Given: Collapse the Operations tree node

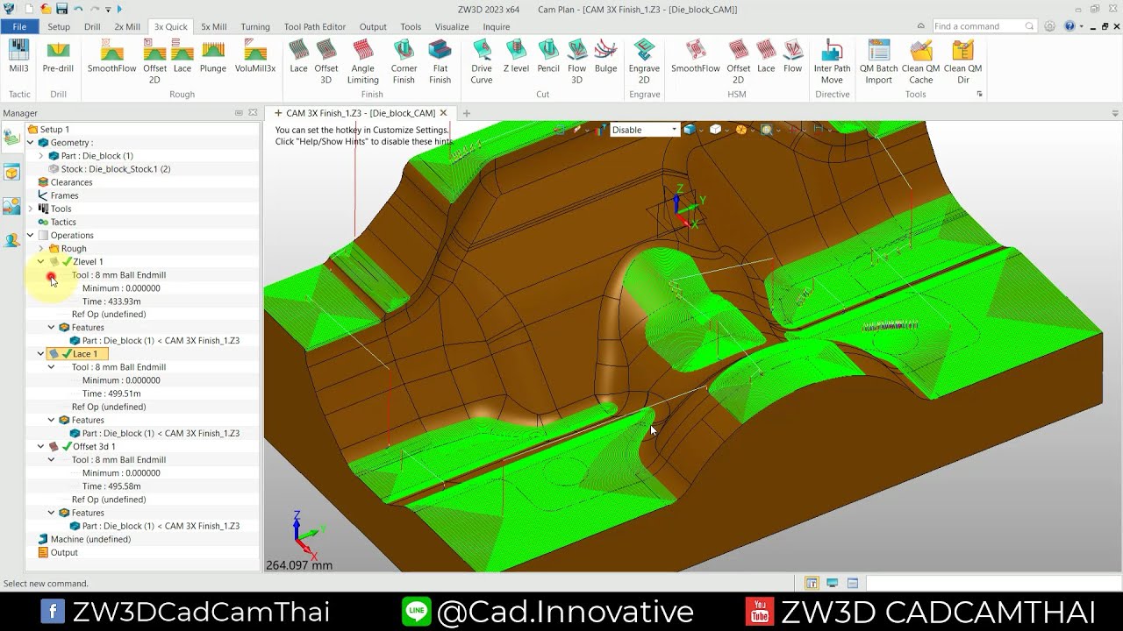Looking at the screenshot, I should point(31,235).
